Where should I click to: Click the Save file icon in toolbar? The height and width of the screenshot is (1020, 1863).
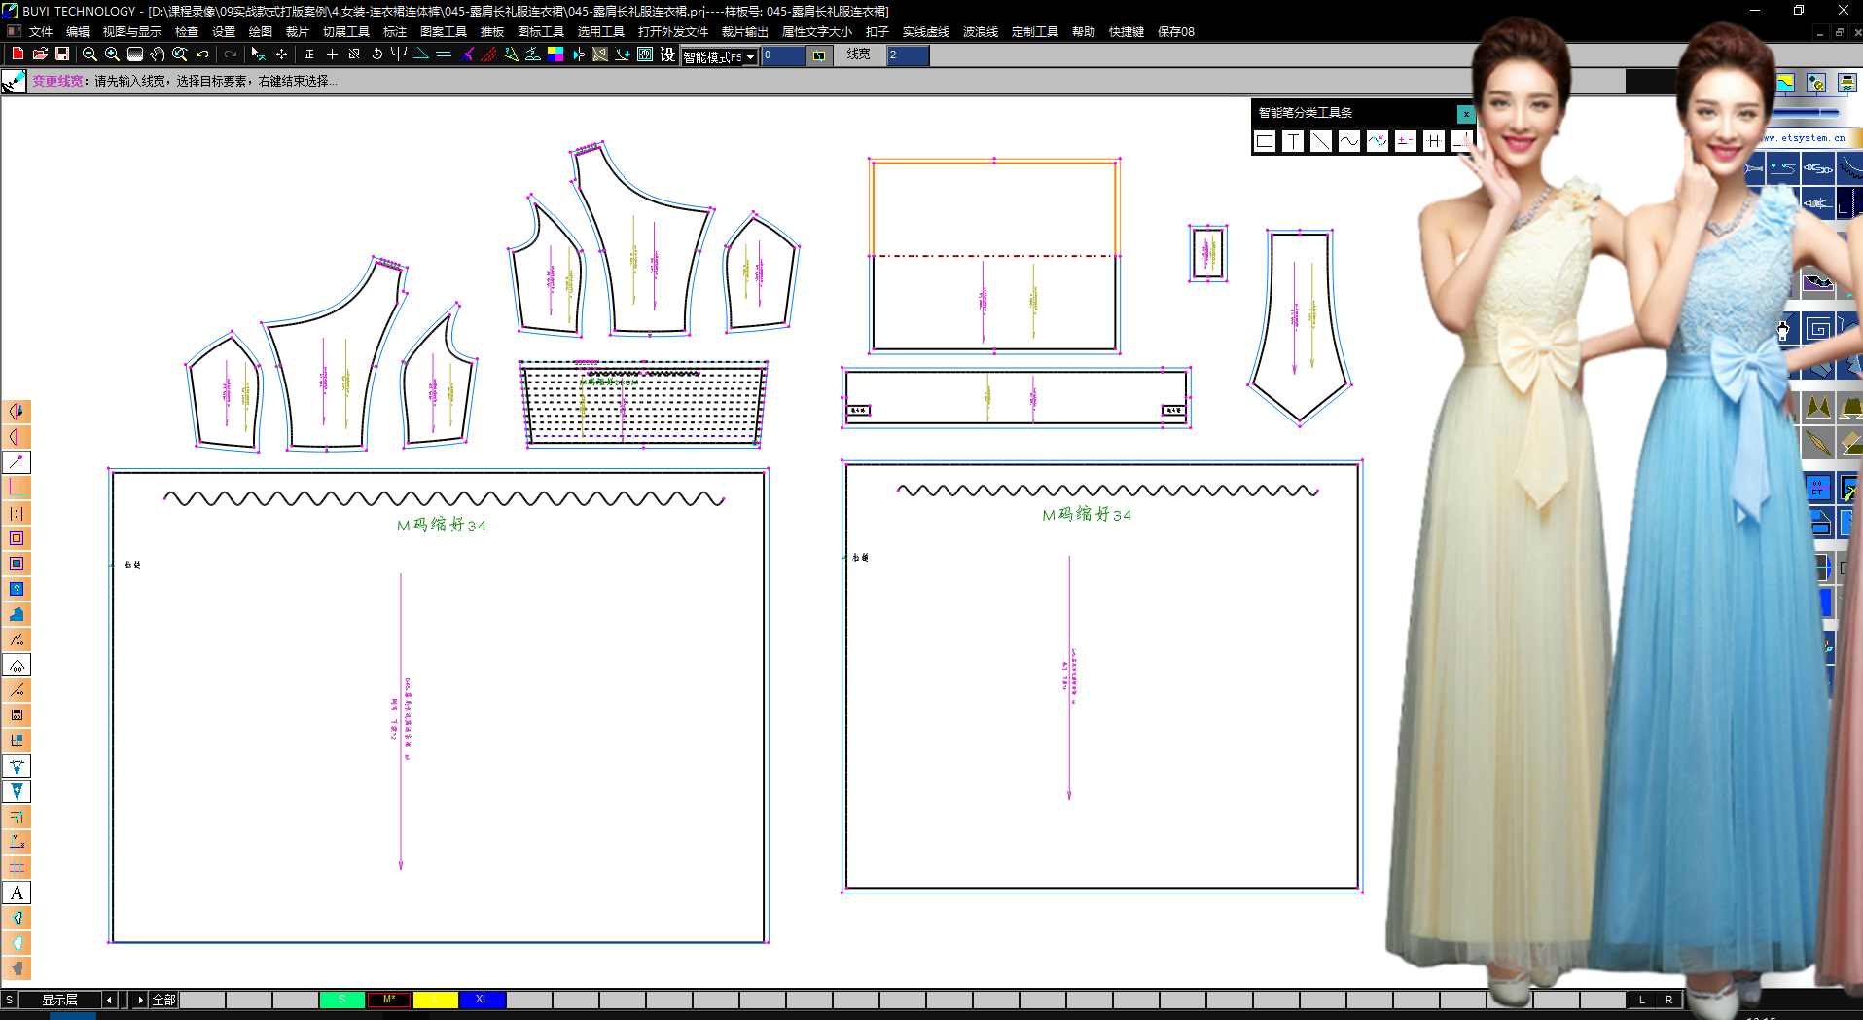[x=62, y=55]
